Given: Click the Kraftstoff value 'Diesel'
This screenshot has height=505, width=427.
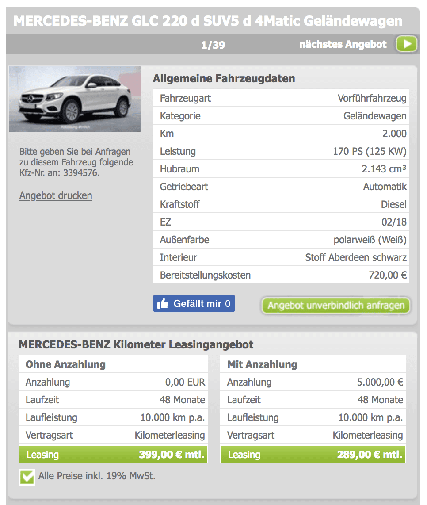Looking at the screenshot, I should coord(393,204).
